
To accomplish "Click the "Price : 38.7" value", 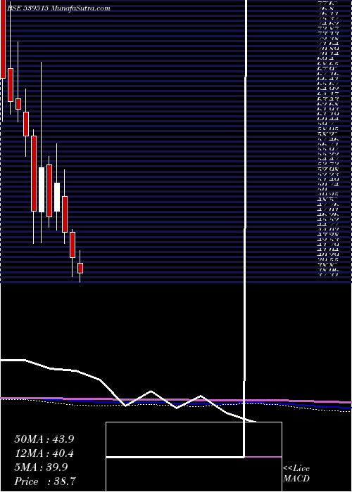I will [x=45, y=481].
